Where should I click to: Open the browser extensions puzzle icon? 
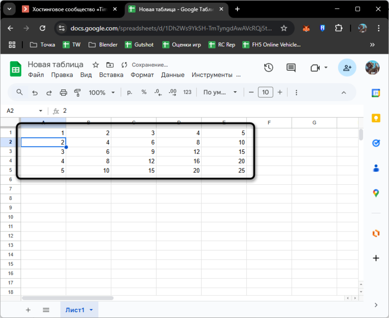339,28
